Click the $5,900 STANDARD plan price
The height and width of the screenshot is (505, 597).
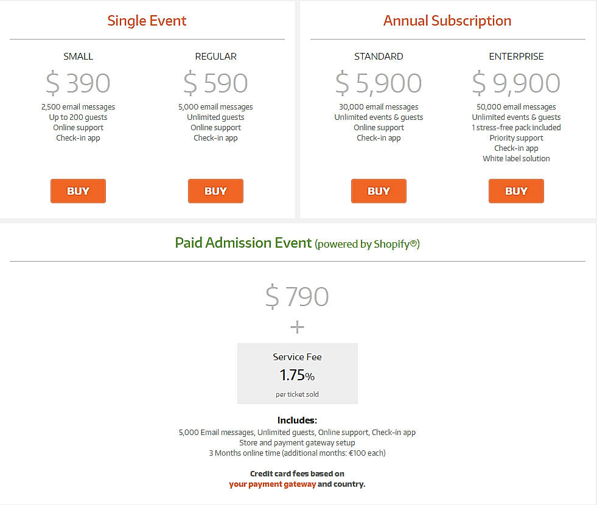(x=379, y=82)
